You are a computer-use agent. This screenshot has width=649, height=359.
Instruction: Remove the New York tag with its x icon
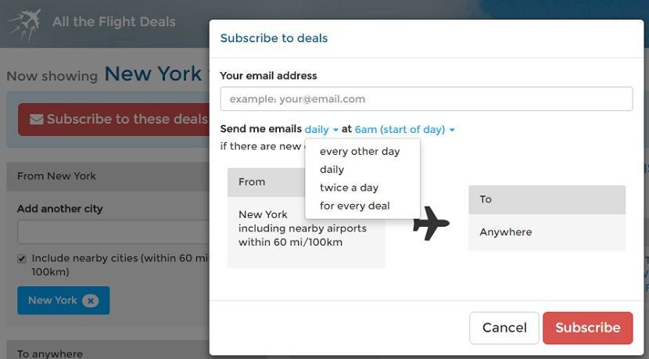90,300
